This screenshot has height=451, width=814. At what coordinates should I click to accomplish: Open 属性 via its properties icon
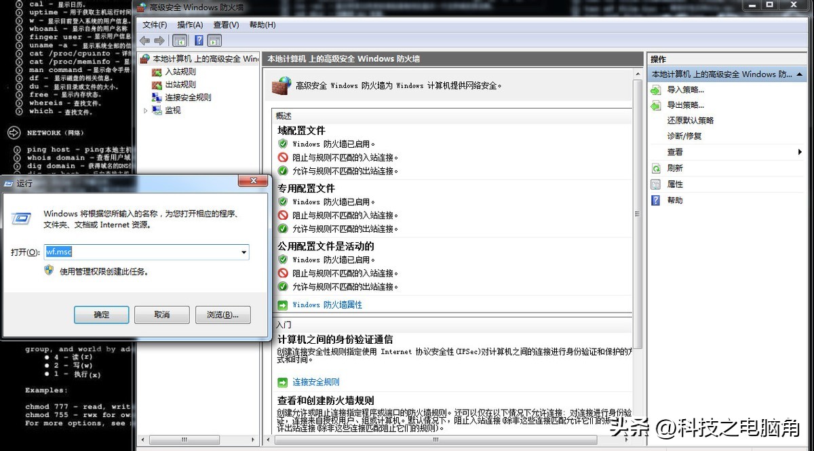pyautogui.click(x=655, y=184)
